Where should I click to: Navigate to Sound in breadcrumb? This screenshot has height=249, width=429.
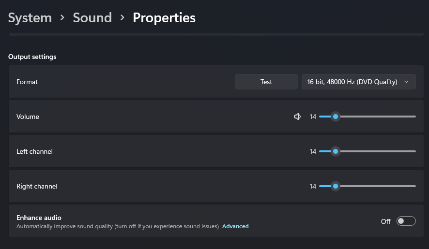point(92,18)
